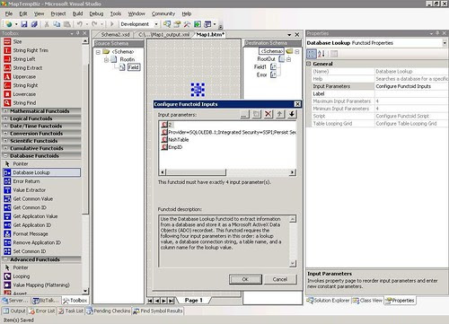The image size is (449, 324).
Task: Select the String Find functoid
Action: 24,102
